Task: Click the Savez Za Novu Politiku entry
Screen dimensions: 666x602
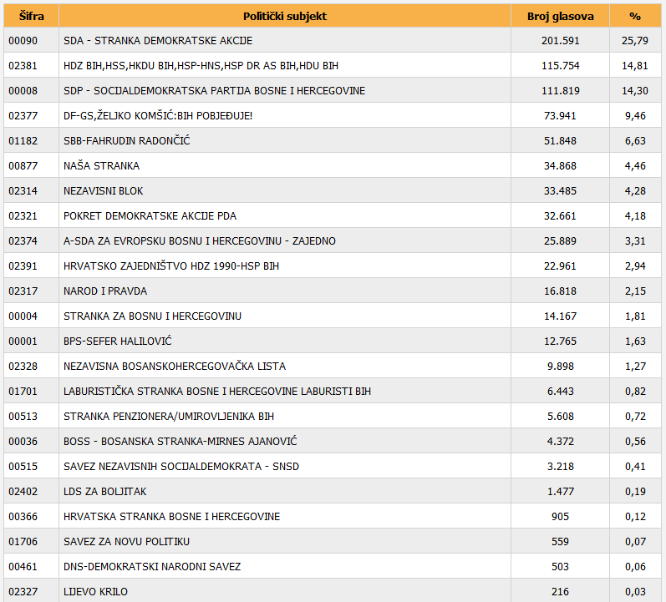Action: [127, 542]
